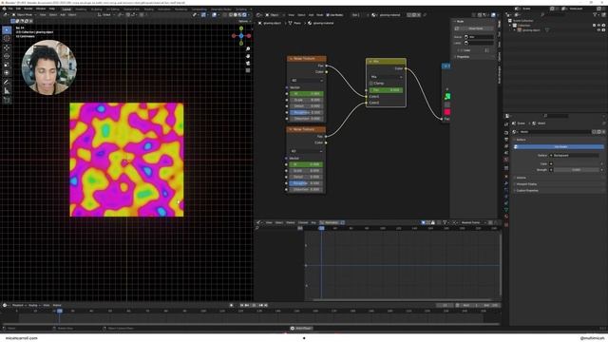This screenshot has width=608, height=342.
Task: Select the Rotate tool
Action: 7,56
